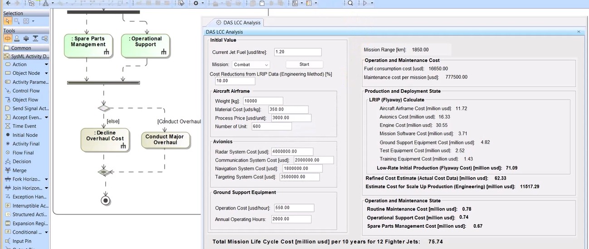Image resolution: width=589 pixels, height=249 pixels.
Task: Select the Time Event tool
Action: coord(24,126)
